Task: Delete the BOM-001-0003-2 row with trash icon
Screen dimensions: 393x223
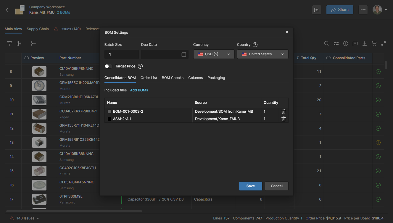Action: pyautogui.click(x=284, y=112)
